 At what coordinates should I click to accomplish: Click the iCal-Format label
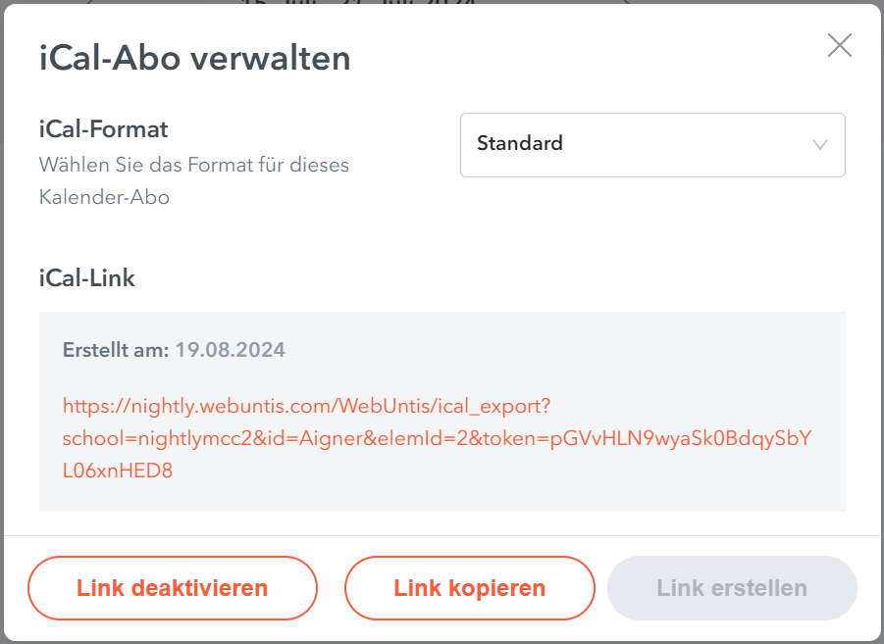coord(103,128)
